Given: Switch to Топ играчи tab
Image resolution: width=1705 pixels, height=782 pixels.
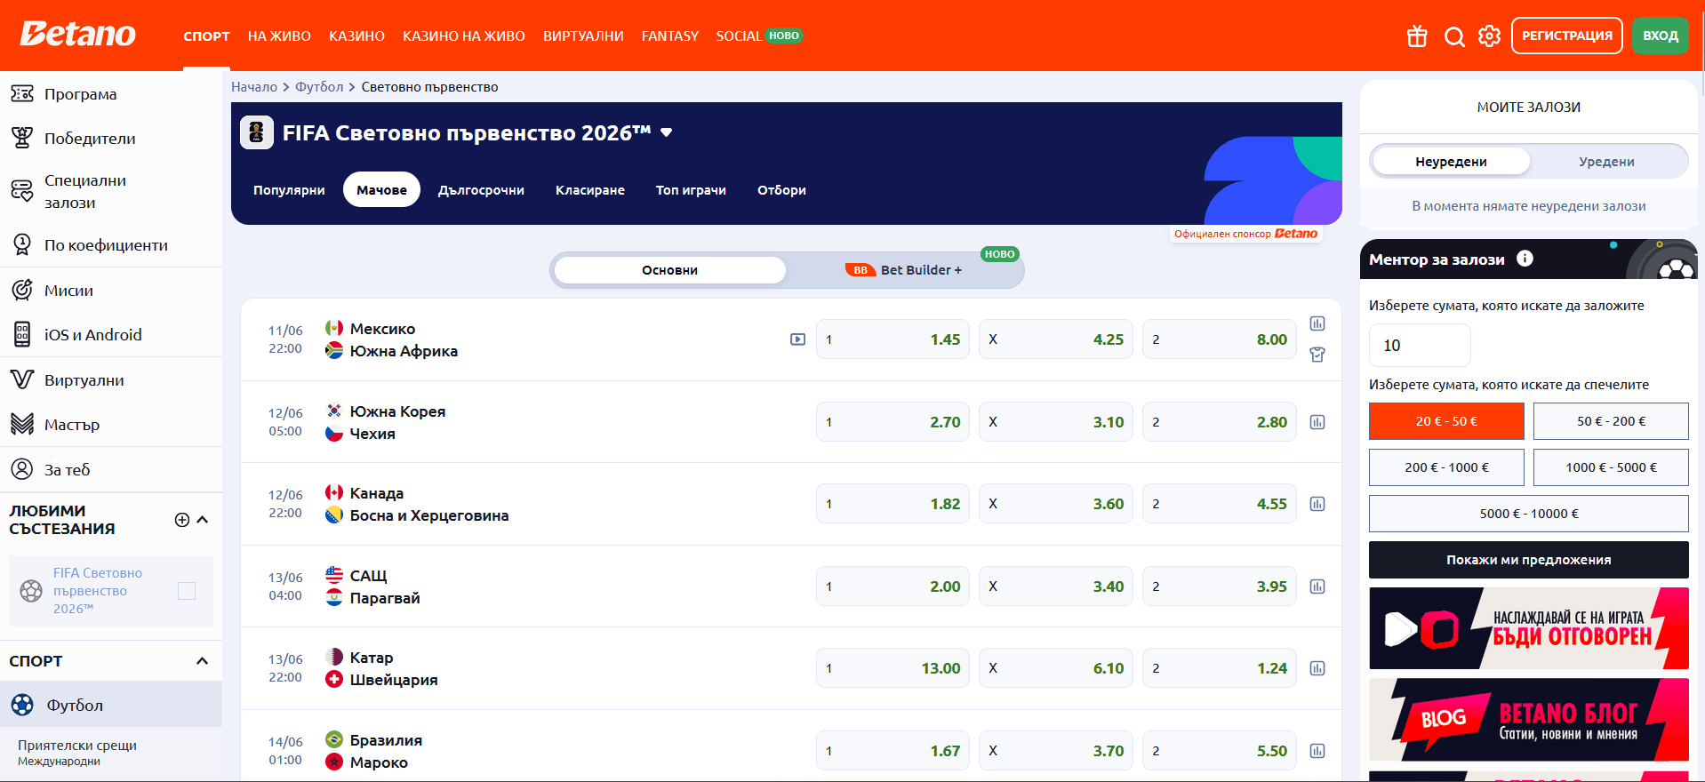Looking at the screenshot, I should 691,190.
